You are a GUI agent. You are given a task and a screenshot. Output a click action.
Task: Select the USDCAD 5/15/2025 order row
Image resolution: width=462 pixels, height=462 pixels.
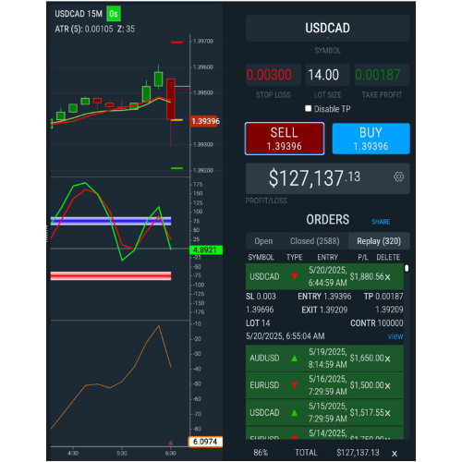pos(324,413)
